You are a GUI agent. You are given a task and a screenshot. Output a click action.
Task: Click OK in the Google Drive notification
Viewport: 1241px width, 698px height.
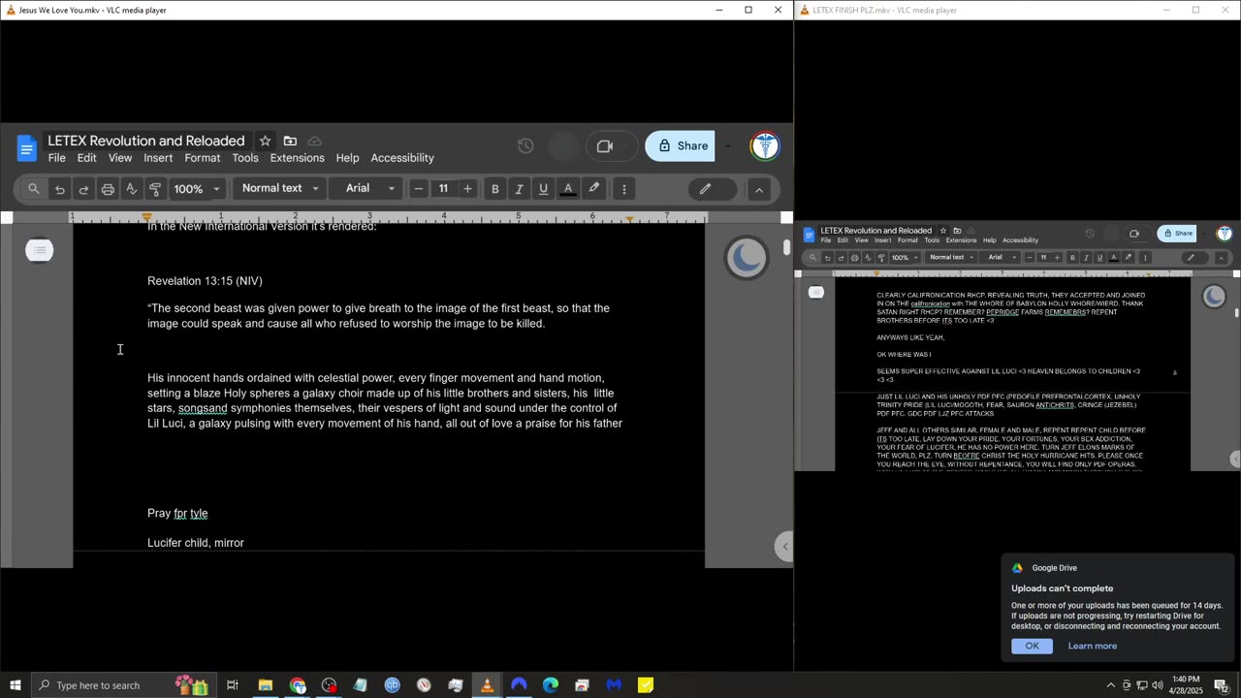pos(1032,646)
